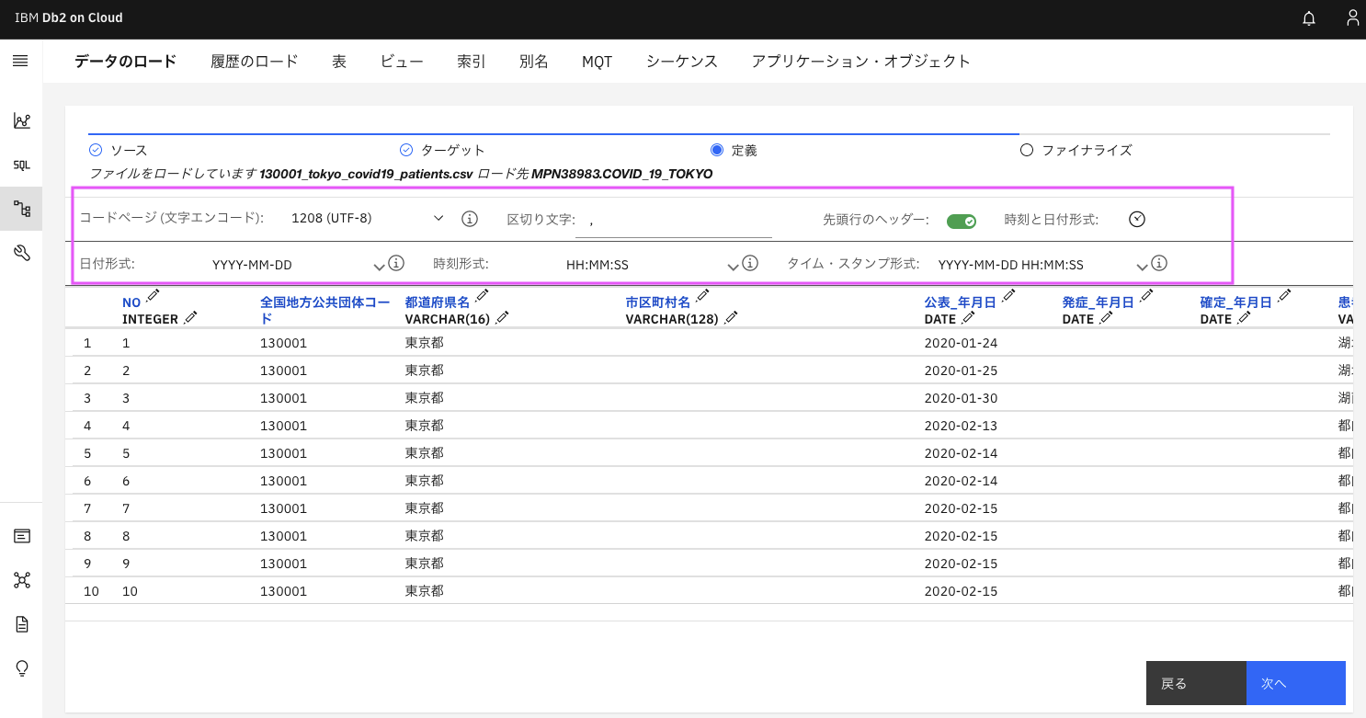Open the lightbulb tips sidebar icon
This screenshot has height=718, width=1366.
pos(21,668)
